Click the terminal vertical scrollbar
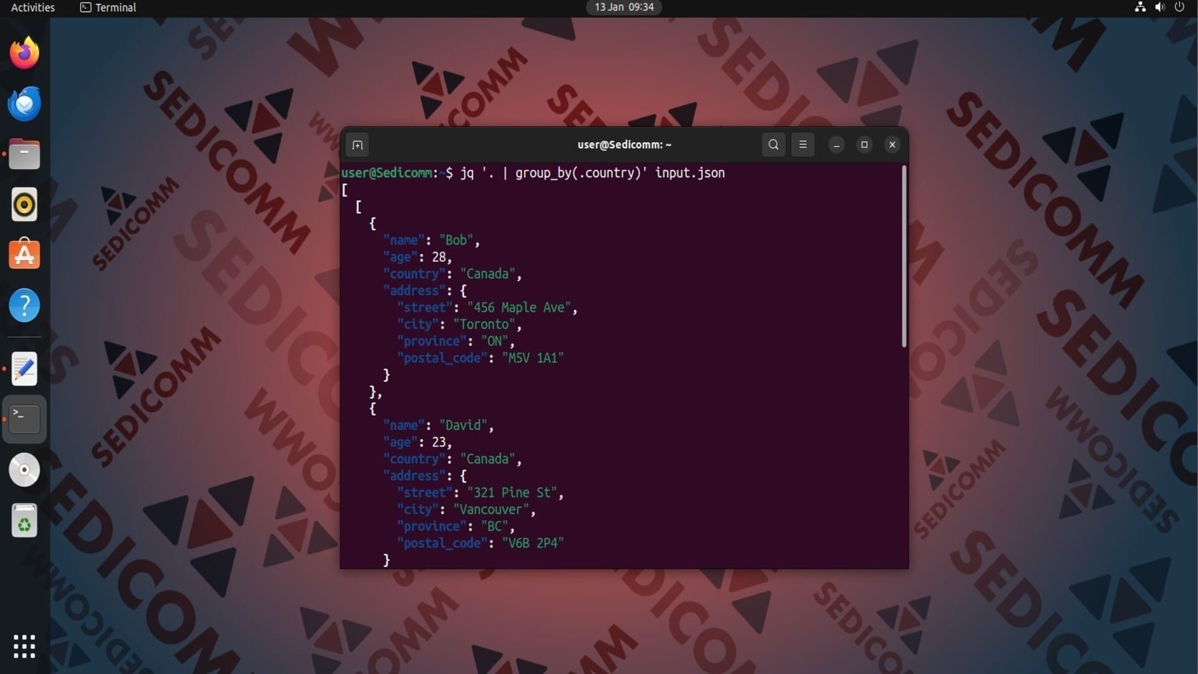This screenshot has height=674, width=1198. coord(903,256)
